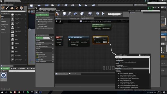Click the Search binoculars toolbar icon

[75, 14]
